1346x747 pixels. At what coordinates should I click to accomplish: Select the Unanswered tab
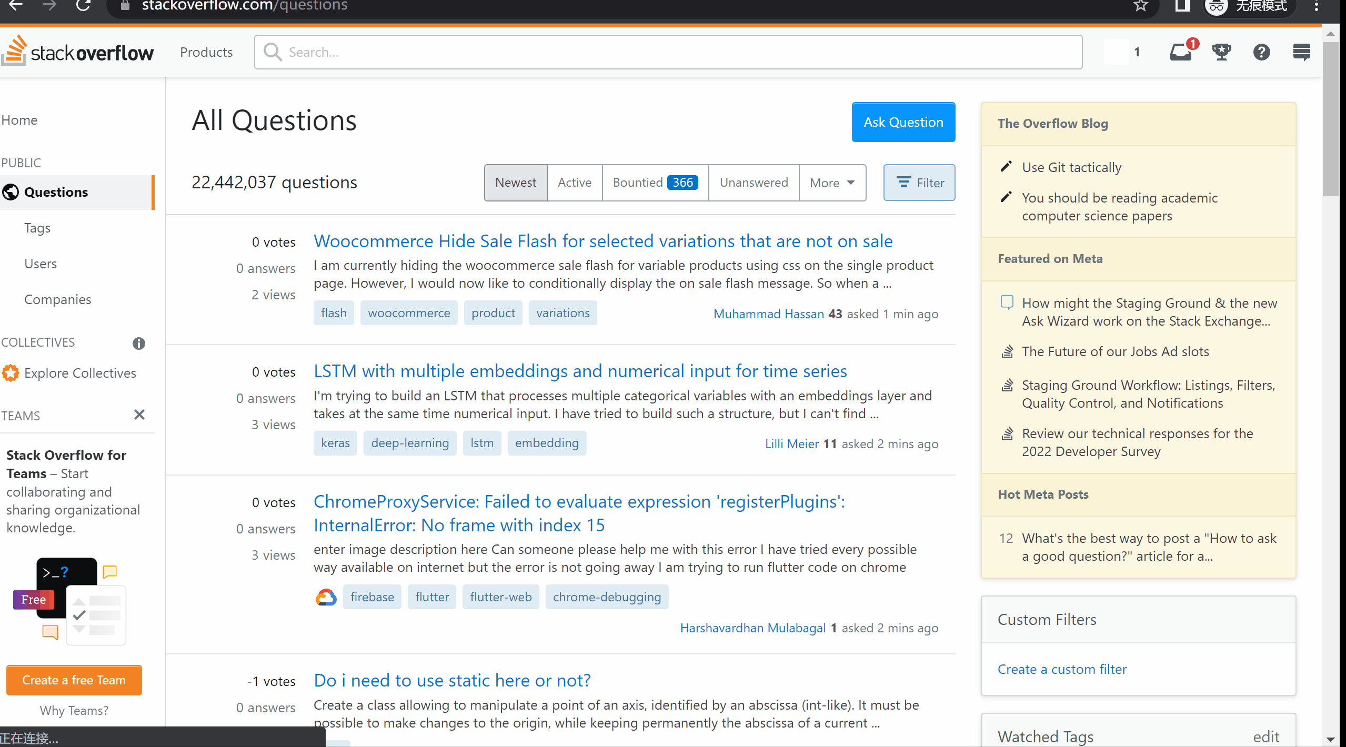coord(754,183)
